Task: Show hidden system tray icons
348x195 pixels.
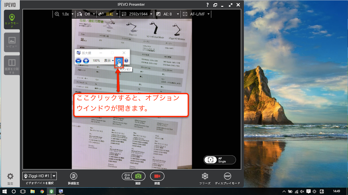Action: (284, 191)
